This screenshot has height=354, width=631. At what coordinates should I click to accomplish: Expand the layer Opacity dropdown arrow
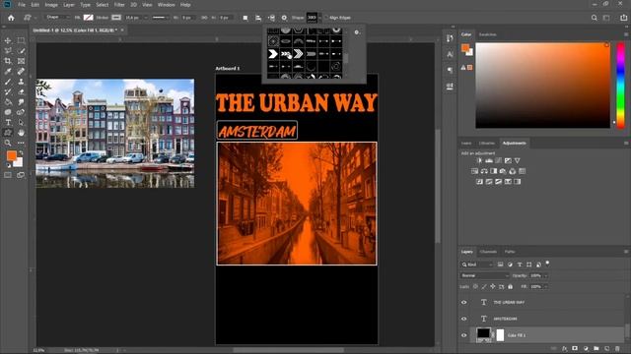click(x=546, y=275)
